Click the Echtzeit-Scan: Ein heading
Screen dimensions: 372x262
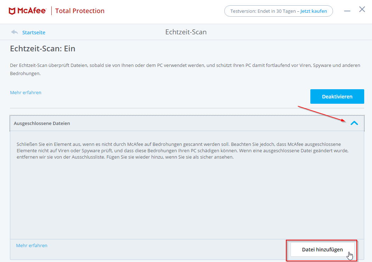43,49
